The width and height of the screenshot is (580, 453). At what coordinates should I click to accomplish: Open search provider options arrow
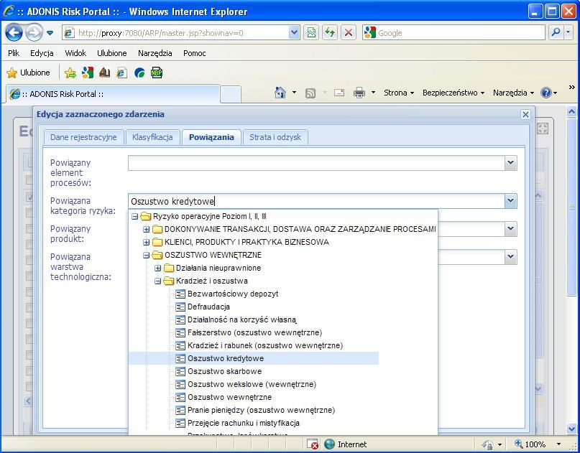pos(569,33)
